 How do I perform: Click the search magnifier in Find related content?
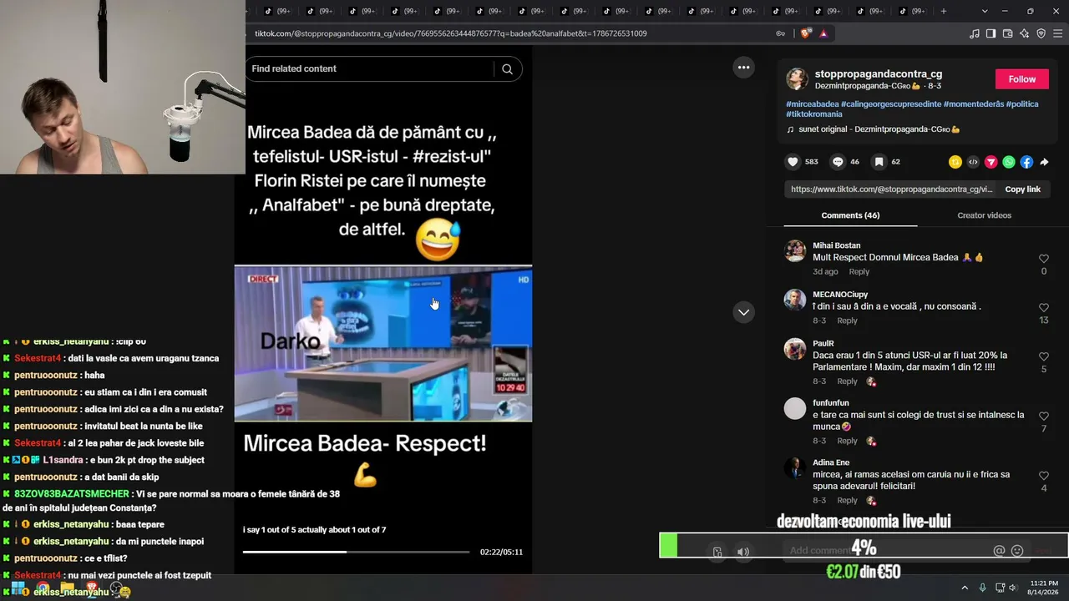[507, 69]
